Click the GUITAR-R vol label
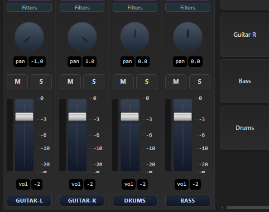 [76, 184]
